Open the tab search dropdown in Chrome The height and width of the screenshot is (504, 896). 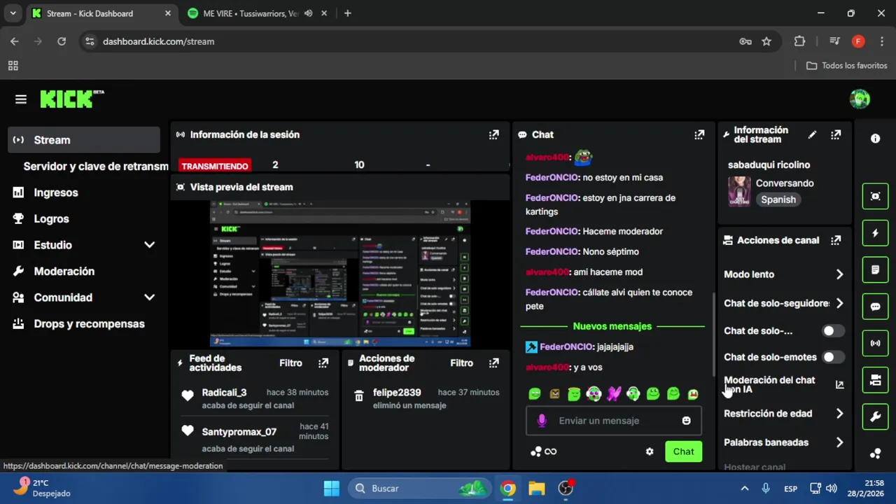pyautogui.click(x=13, y=13)
